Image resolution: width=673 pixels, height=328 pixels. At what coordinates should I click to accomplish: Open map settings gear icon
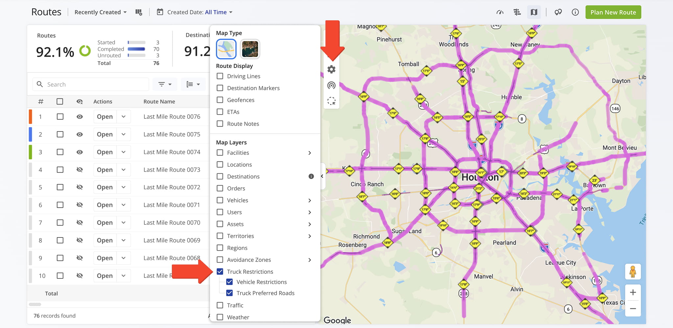(331, 70)
